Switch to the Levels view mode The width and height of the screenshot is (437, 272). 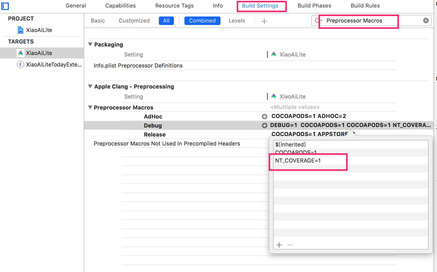[x=237, y=21]
